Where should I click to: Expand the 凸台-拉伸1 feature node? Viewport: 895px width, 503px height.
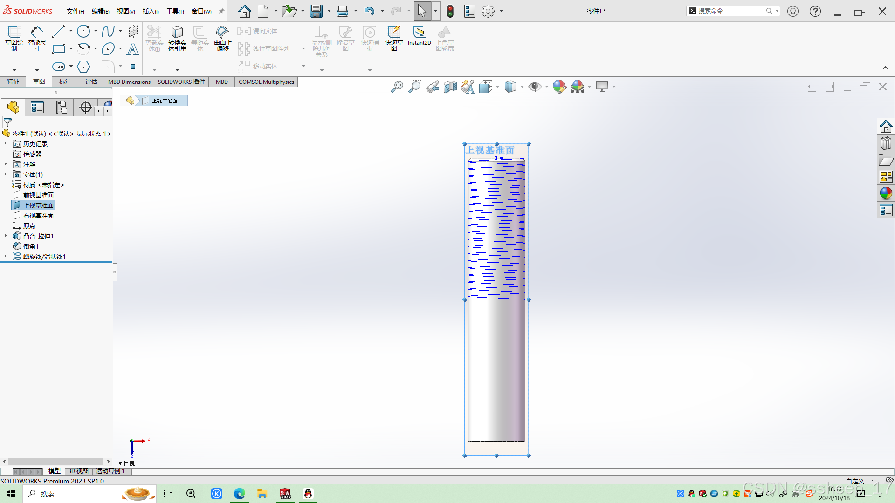point(6,236)
